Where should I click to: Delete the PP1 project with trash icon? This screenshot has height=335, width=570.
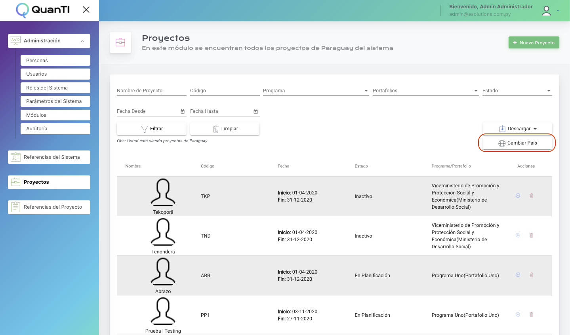pyautogui.click(x=532, y=314)
